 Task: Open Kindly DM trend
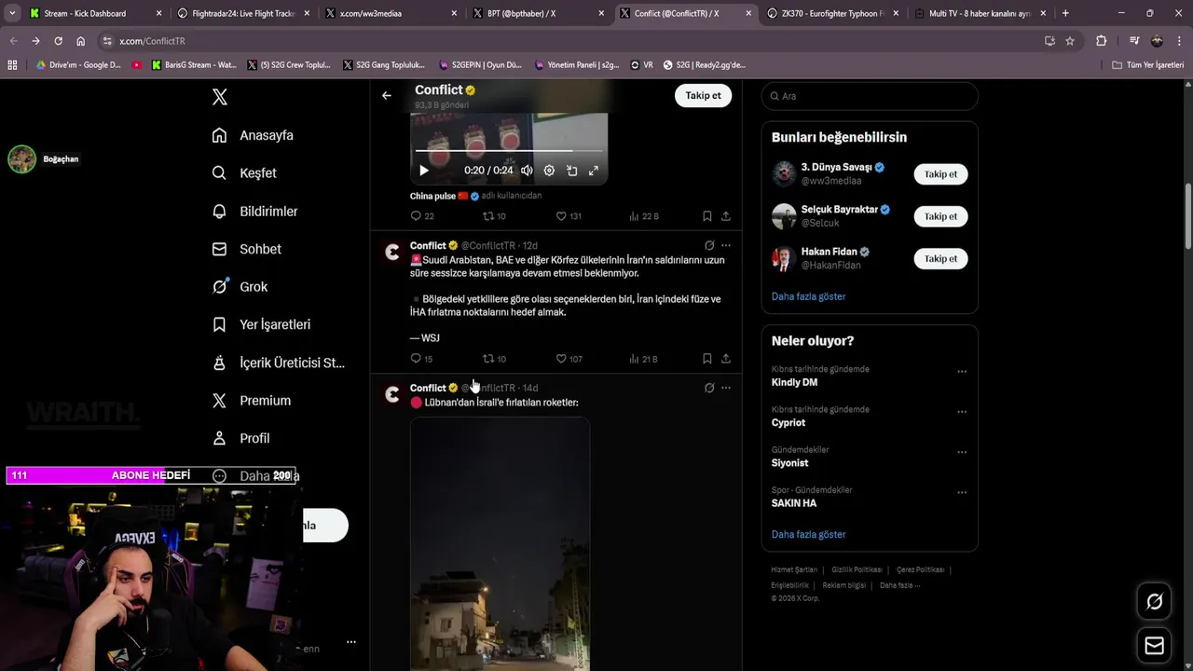(794, 382)
